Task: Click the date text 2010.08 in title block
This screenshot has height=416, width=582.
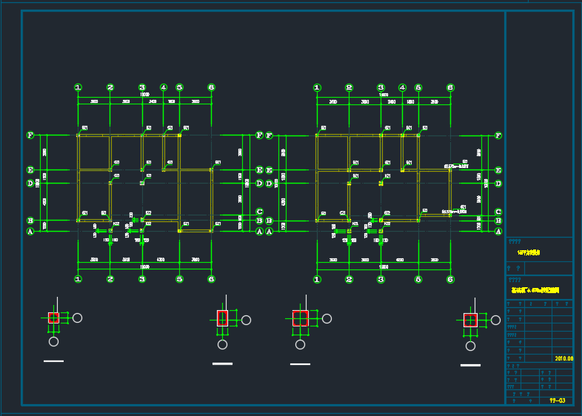Action: 563,358
